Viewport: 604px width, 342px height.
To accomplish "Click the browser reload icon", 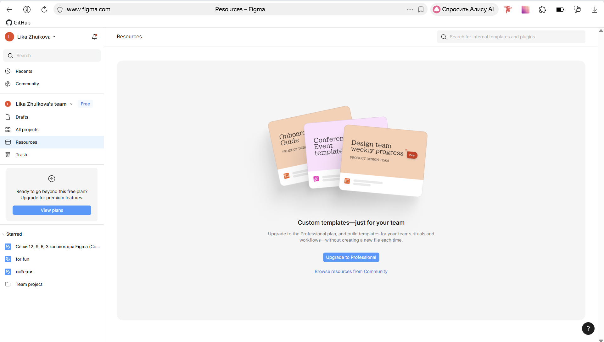I will [44, 9].
